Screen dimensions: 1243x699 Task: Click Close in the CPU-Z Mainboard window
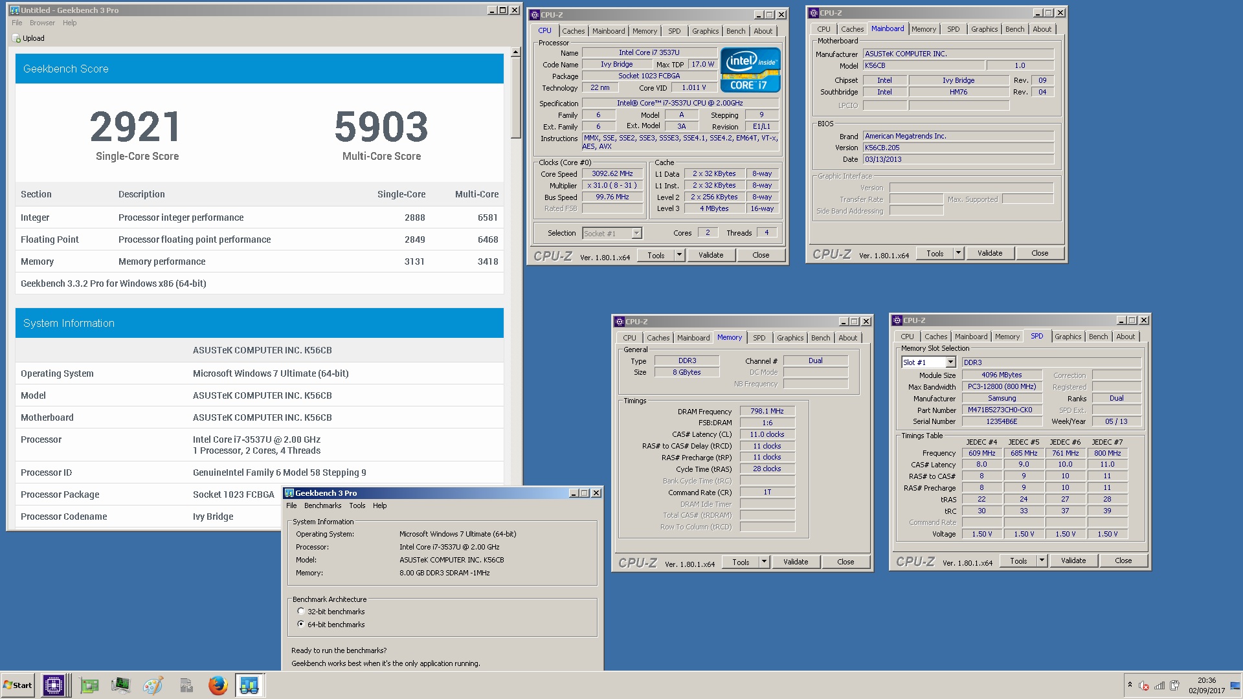coord(1040,254)
